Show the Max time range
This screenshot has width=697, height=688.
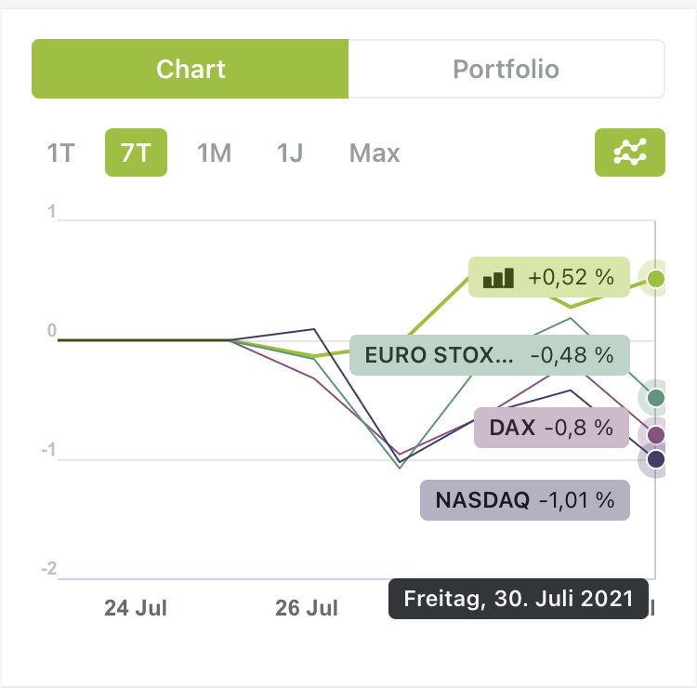pyautogui.click(x=375, y=152)
